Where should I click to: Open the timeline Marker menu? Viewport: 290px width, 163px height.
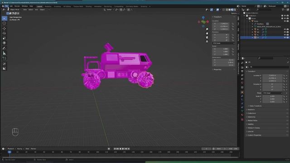(x=34, y=149)
